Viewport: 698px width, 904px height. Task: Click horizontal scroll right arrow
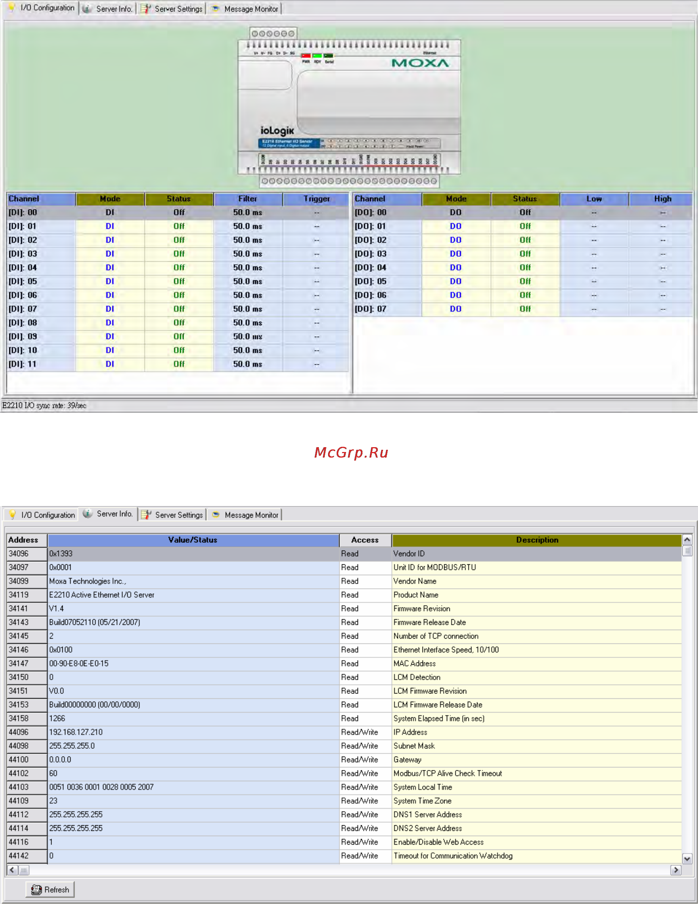(x=676, y=870)
